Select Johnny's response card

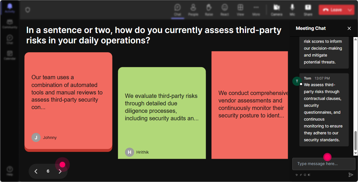[68, 102]
